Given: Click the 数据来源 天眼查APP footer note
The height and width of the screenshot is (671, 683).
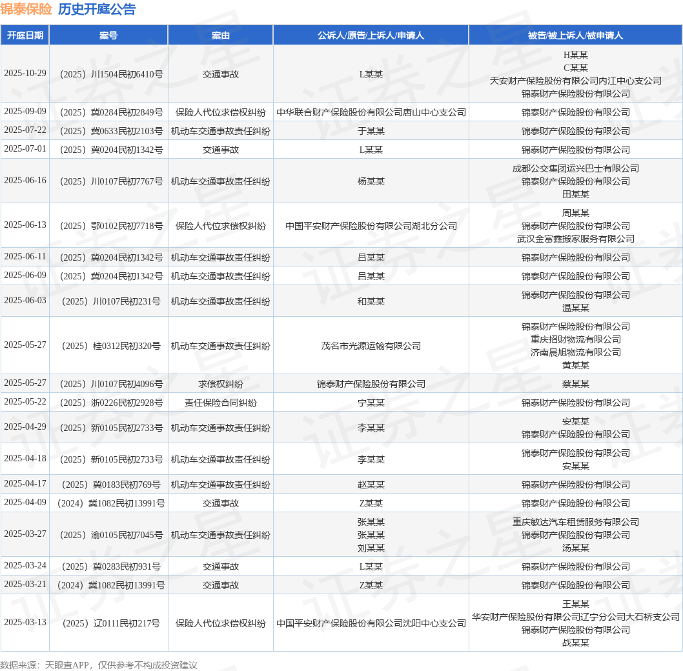Looking at the screenshot, I should point(98,665).
